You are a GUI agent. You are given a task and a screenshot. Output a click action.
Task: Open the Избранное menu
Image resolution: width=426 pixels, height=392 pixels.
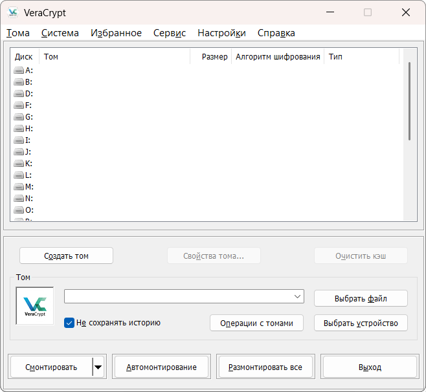(x=116, y=33)
